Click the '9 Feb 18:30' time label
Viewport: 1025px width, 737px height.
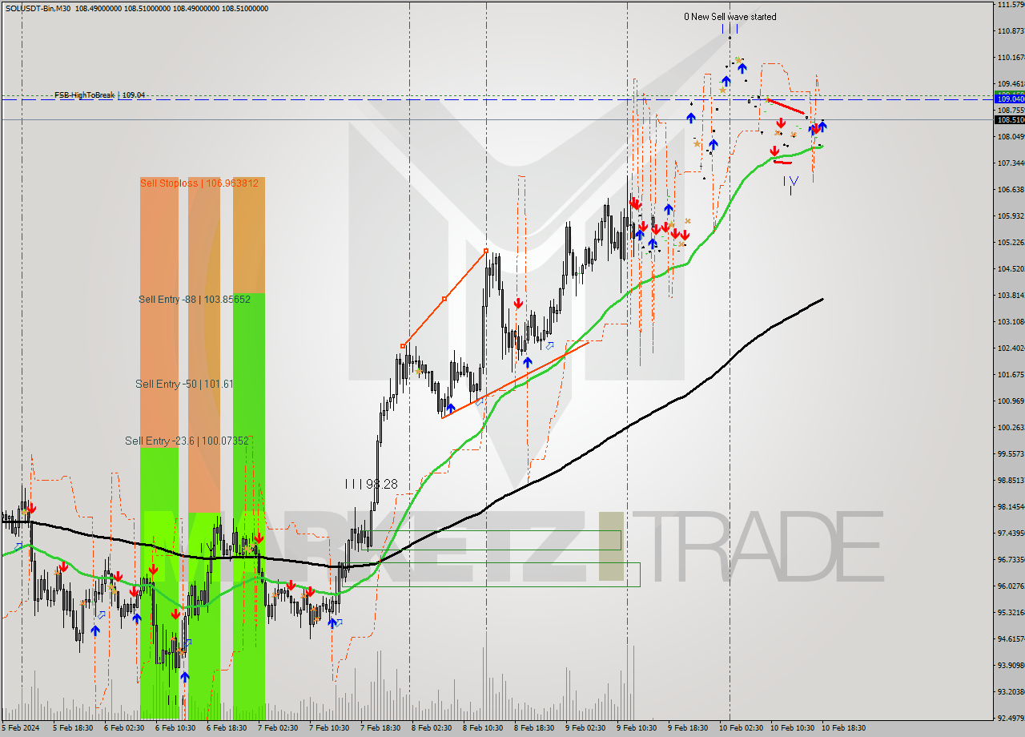coord(687,728)
